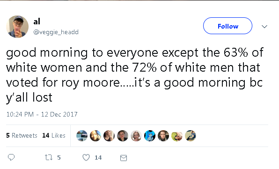The width and height of the screenshot is (279, 169).
Task: Like the tweet with the heart icon
Action: [x=86, y=157]
